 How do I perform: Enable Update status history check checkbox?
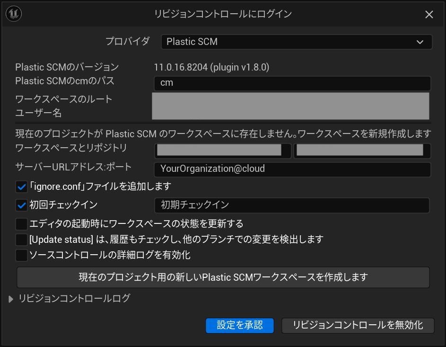coord(21,240)
